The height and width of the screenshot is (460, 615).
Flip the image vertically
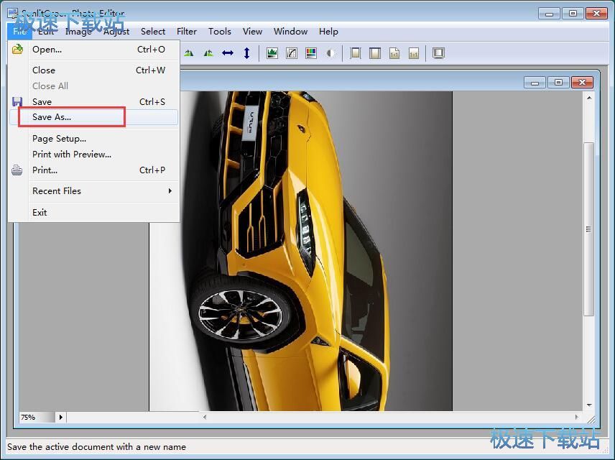(x=246, y=53)
